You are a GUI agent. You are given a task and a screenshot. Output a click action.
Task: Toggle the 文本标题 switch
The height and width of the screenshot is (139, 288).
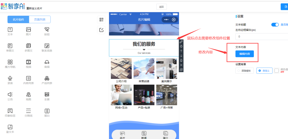pyautogui.click(x=275, y=25)
